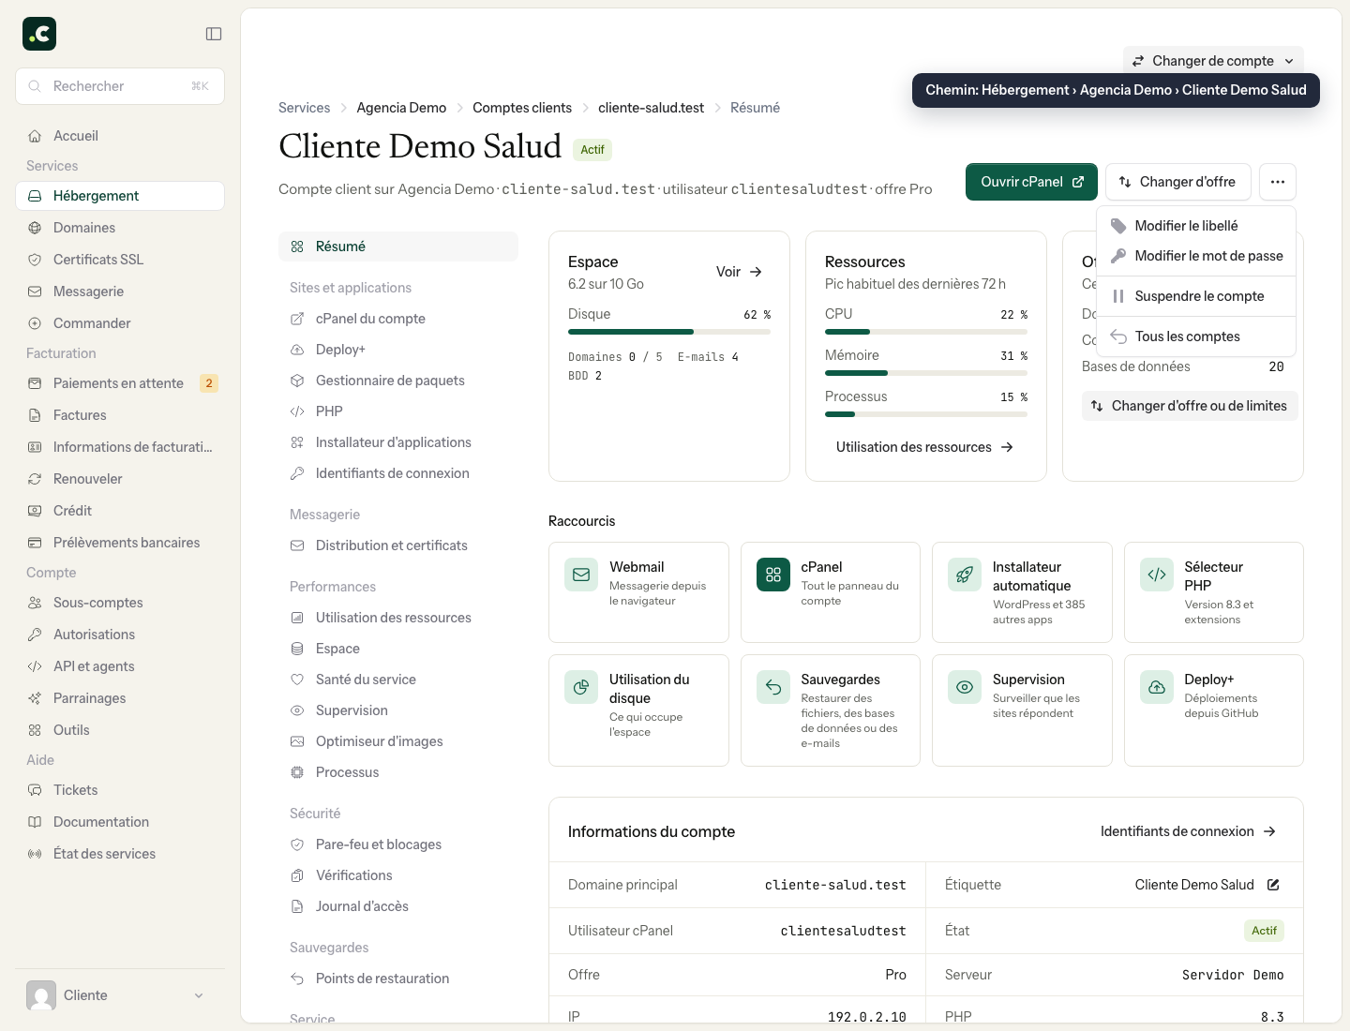Select Suspendre le compte option
1350x1031 pixels.
1196,296
